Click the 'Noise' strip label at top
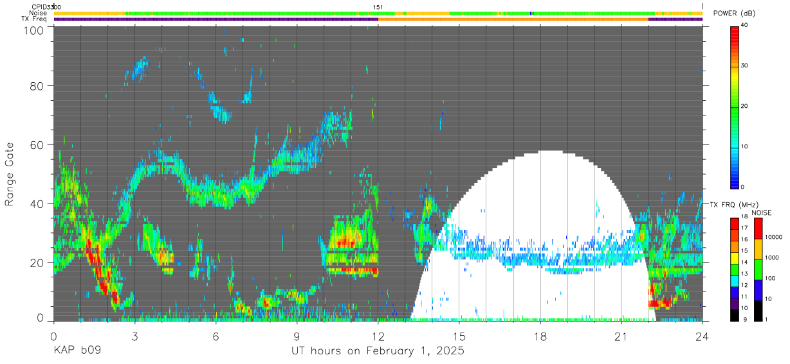The height and width of the screenshot is (364, 790). pyautogui.click(x=38, y=13)
